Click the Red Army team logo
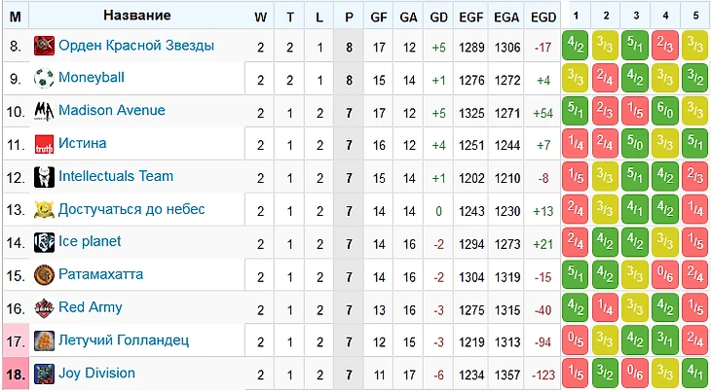 44,308
